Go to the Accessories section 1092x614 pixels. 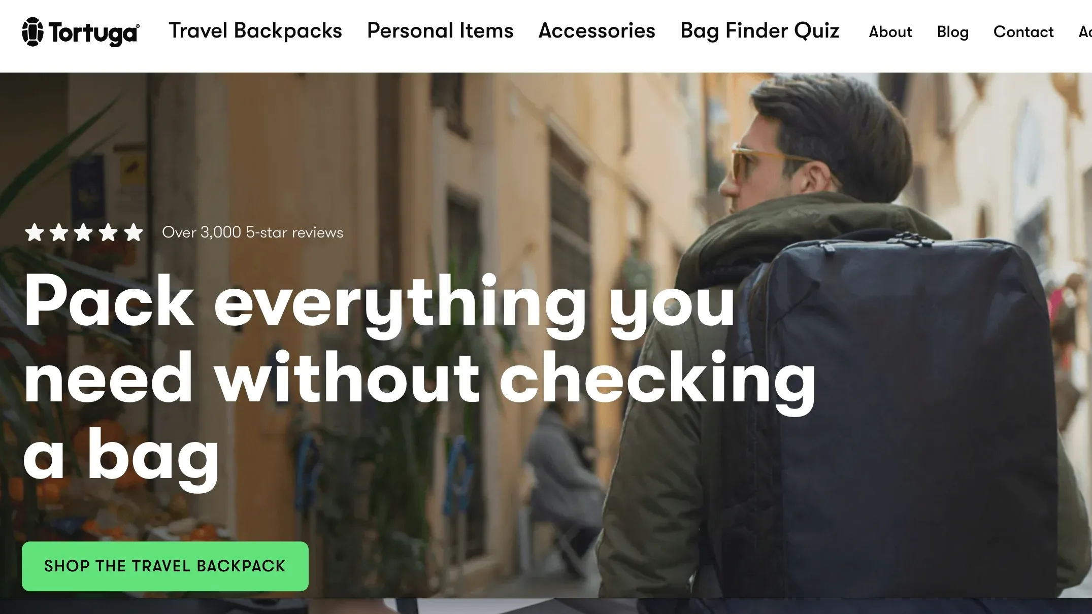coord(597,31)
